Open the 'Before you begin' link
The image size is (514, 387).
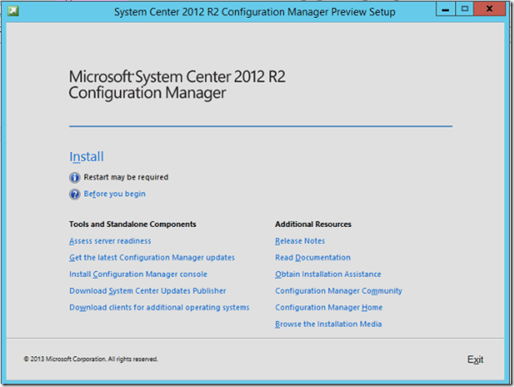point(114,194)
